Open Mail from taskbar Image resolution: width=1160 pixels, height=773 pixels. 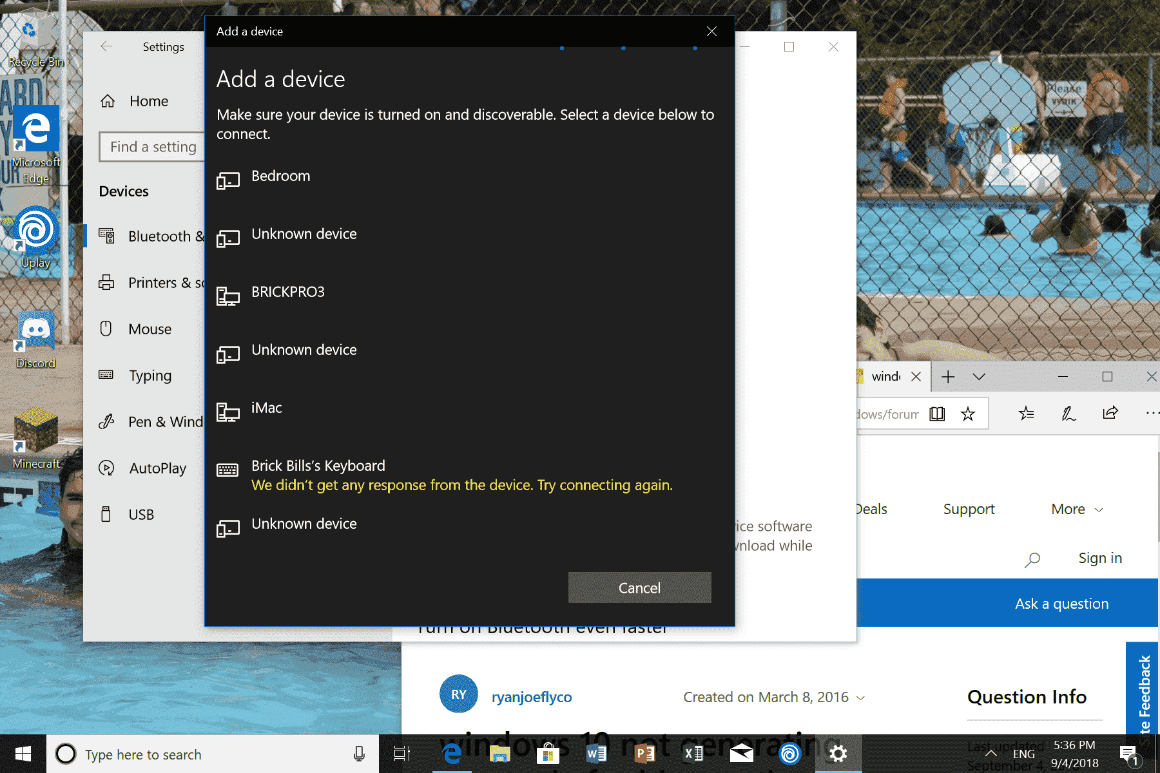(x=741, y=754)
